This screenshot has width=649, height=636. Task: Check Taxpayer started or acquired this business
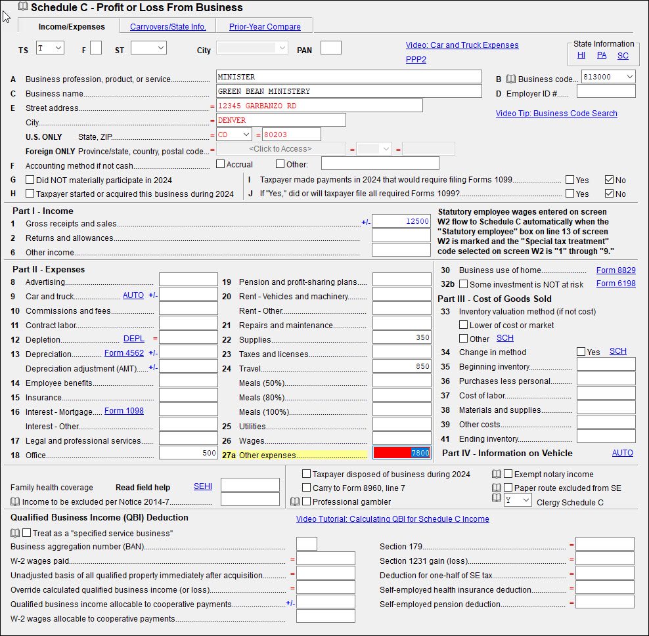(x=30, y=194)
